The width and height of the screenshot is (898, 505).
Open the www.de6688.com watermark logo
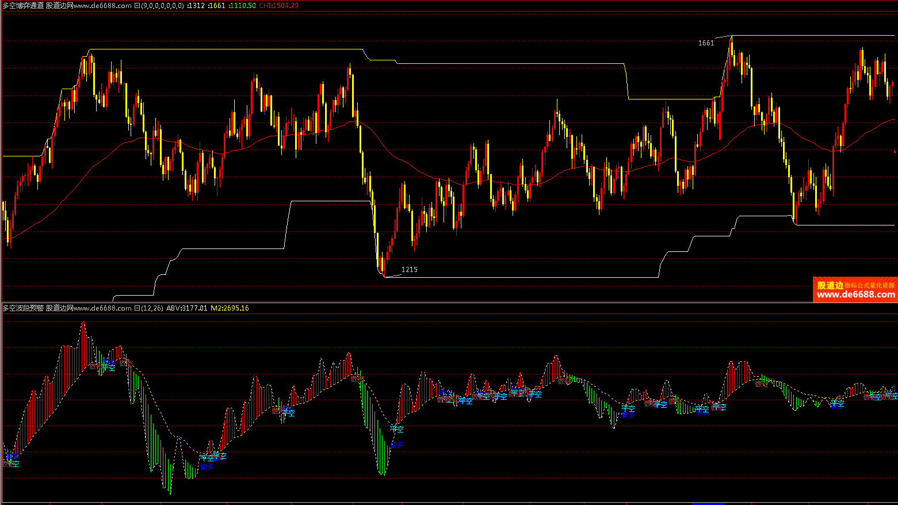tap(855, 290)
